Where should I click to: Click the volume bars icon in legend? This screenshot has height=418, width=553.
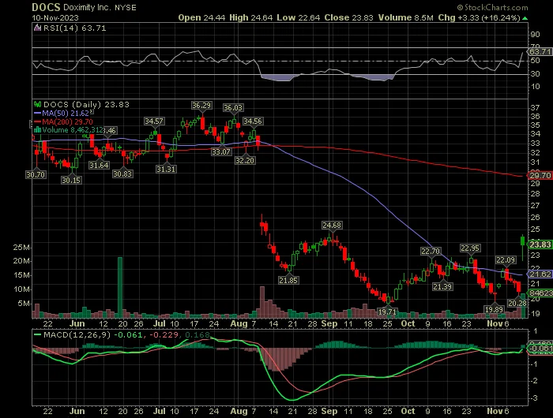pos(37,130)
